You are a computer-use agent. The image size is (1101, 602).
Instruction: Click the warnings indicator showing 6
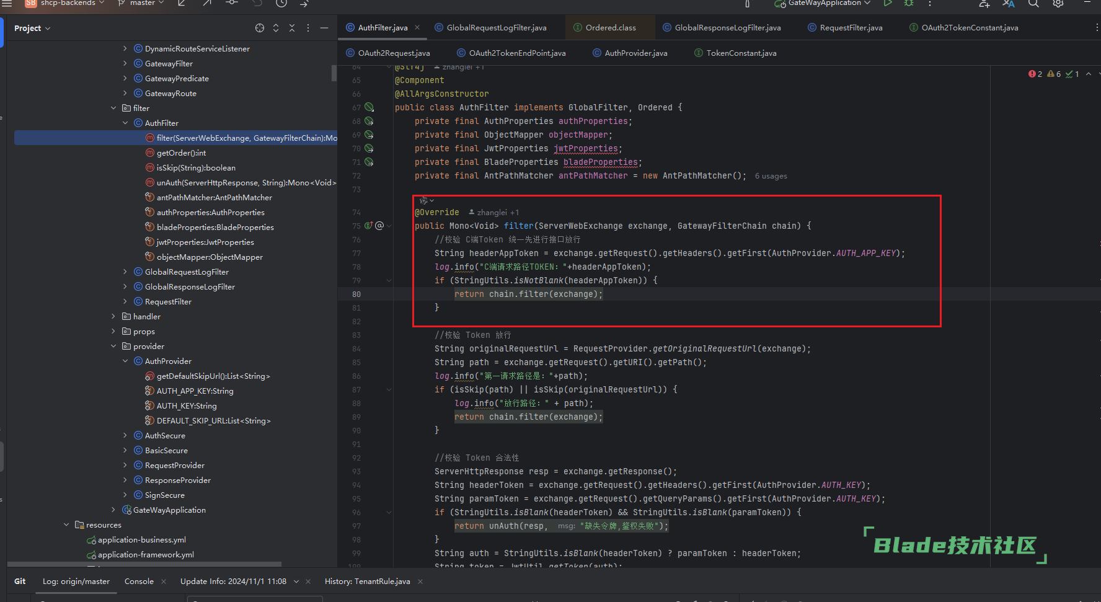[x=1054, y=74]
